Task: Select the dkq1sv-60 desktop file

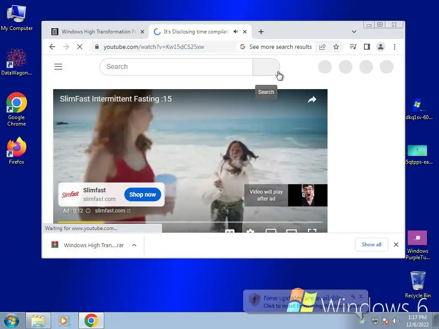Action: point(418,109)
